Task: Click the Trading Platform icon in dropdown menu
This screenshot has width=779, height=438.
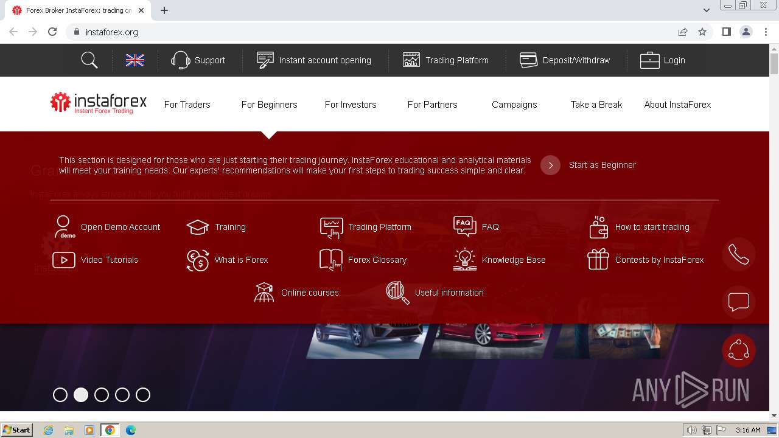Action: point(331,227)
